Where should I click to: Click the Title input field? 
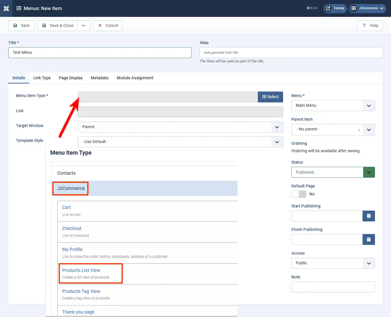100,53
